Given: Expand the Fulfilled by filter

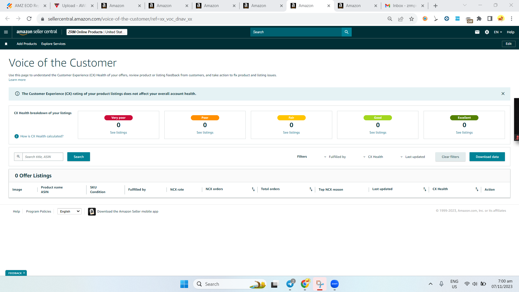Looking at the screenshot, I should (x=335, y=157).
